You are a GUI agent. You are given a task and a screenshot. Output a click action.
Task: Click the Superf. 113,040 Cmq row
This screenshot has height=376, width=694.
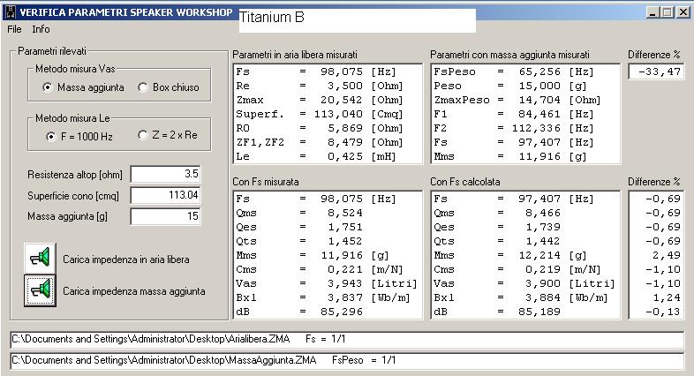[320, 114]
